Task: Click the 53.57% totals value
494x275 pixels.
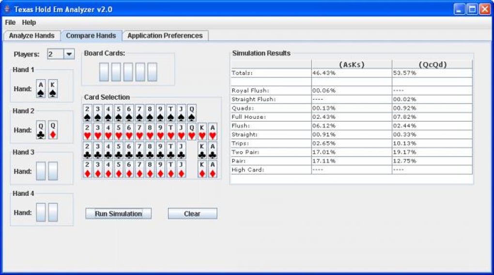Action: click(x=404, y=73)
